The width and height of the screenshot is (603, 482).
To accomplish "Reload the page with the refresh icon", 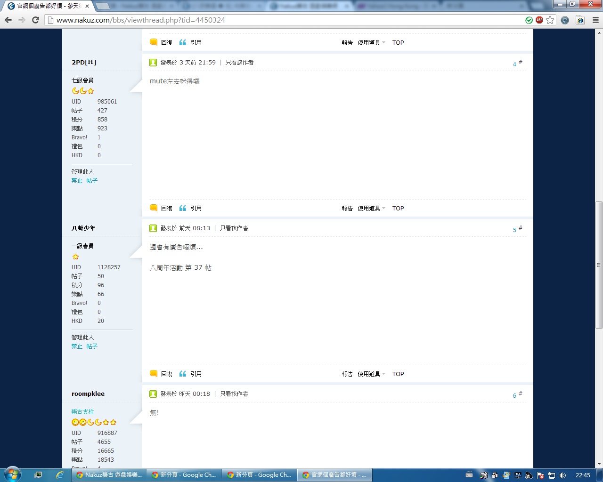I will point(35,20).
